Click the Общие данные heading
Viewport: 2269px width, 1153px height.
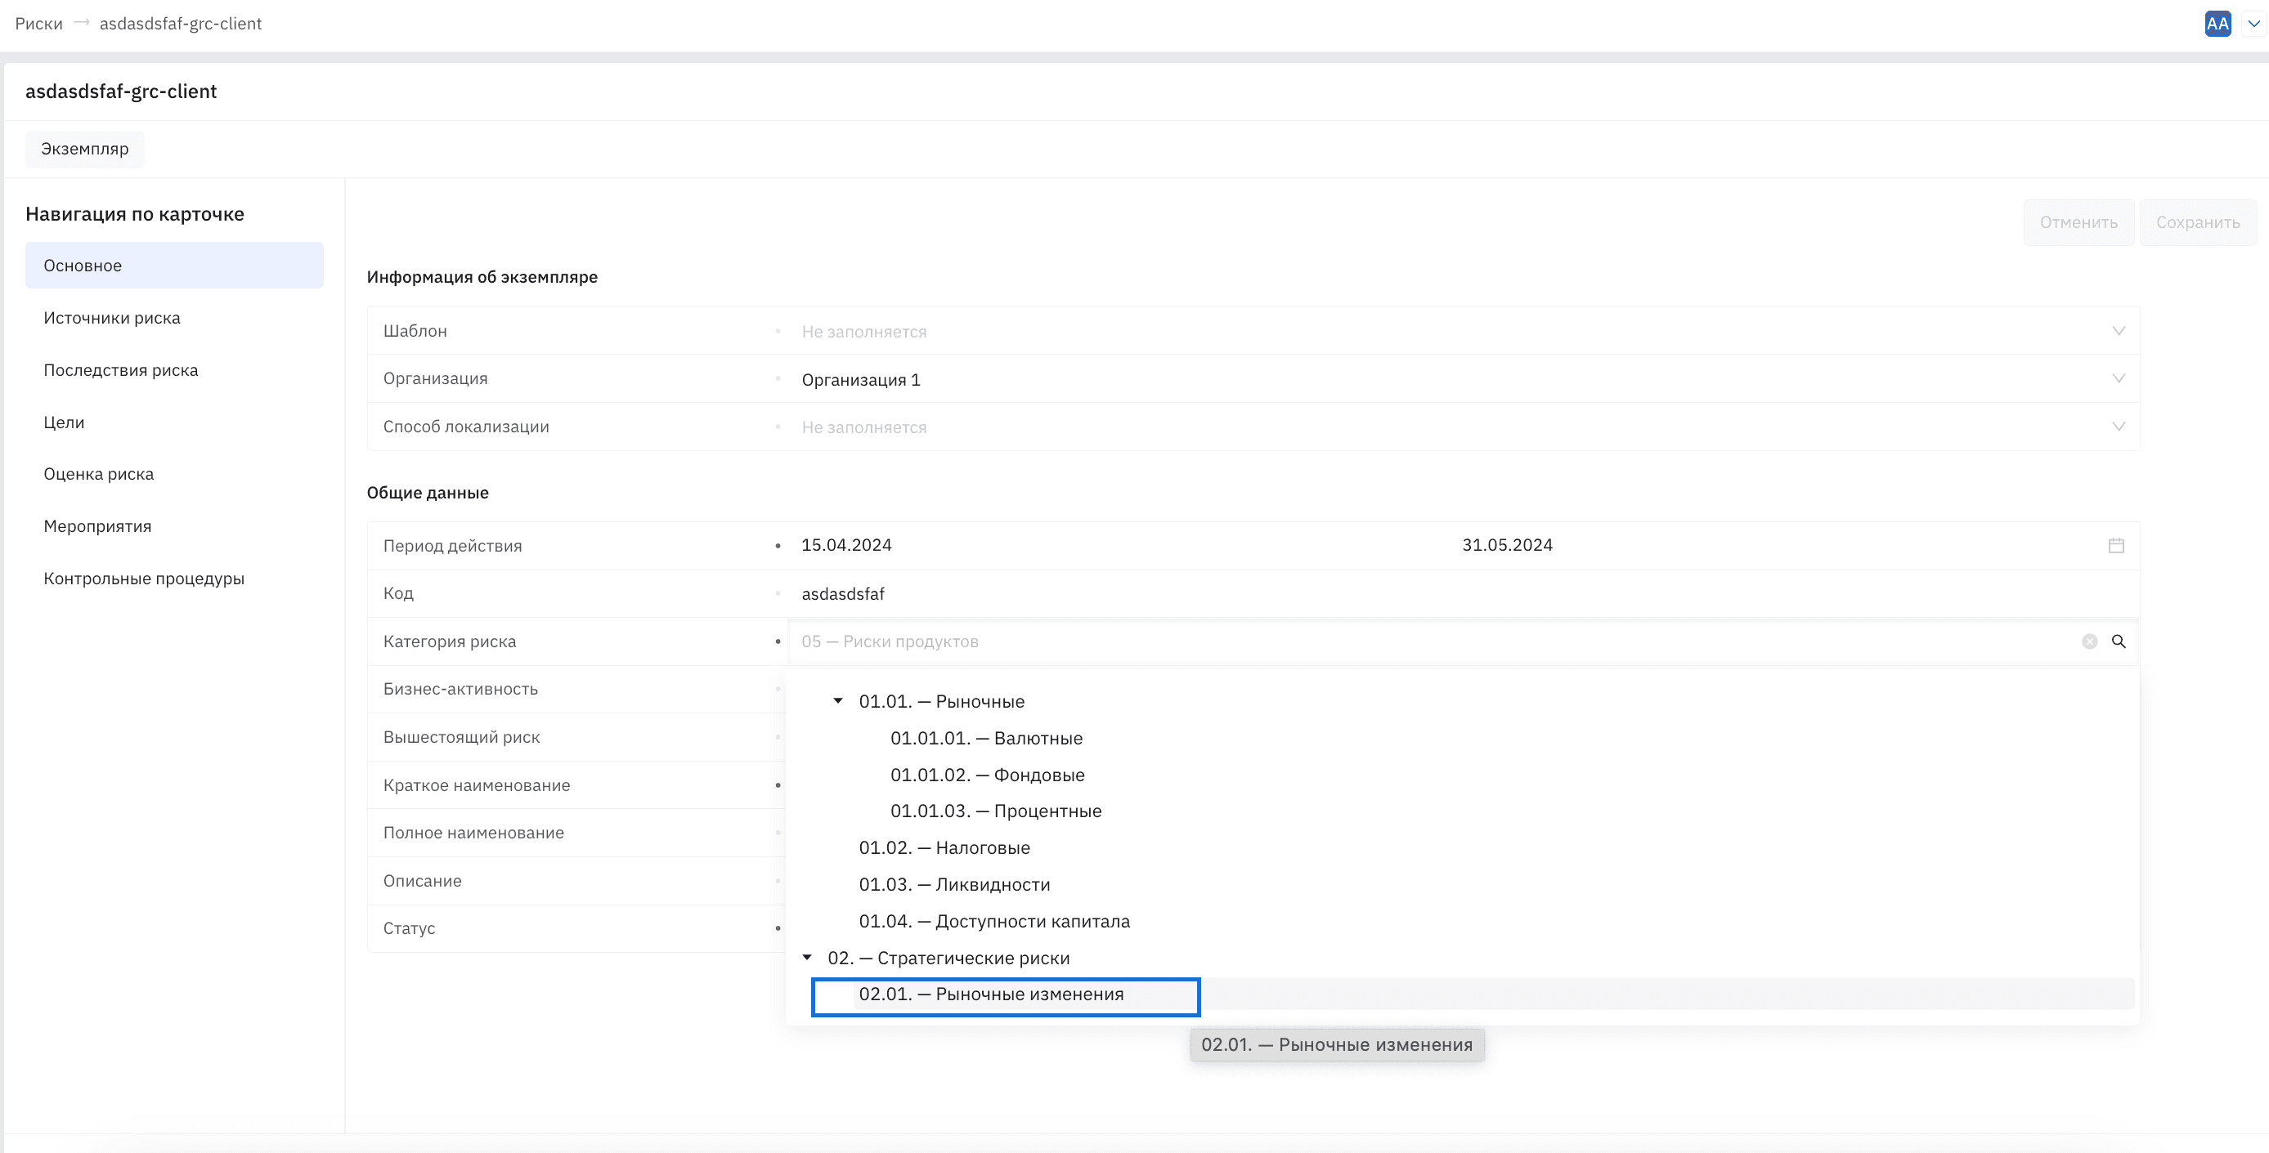click(x=427, y=493)
